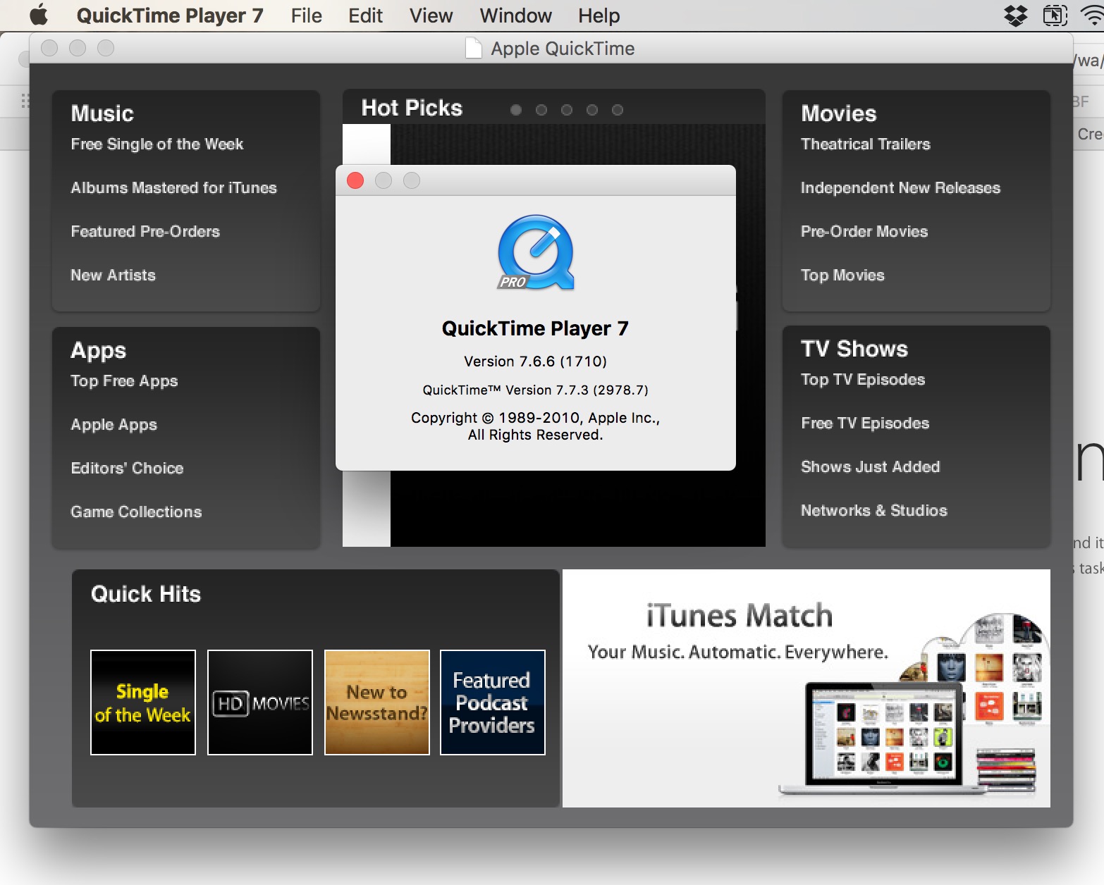Open the New to Newsstand thumbnail
This screenshot has height=885, width=1104.
pyautogui.click(x=377, y=703)
